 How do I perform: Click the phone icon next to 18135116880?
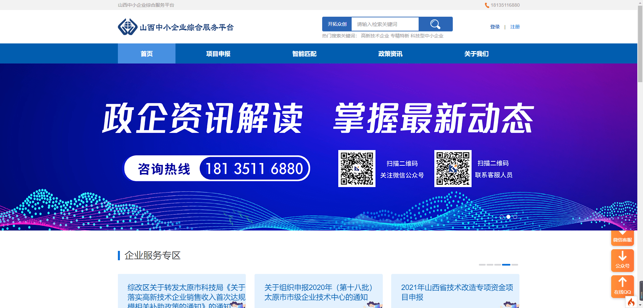(x=486, y=5)
